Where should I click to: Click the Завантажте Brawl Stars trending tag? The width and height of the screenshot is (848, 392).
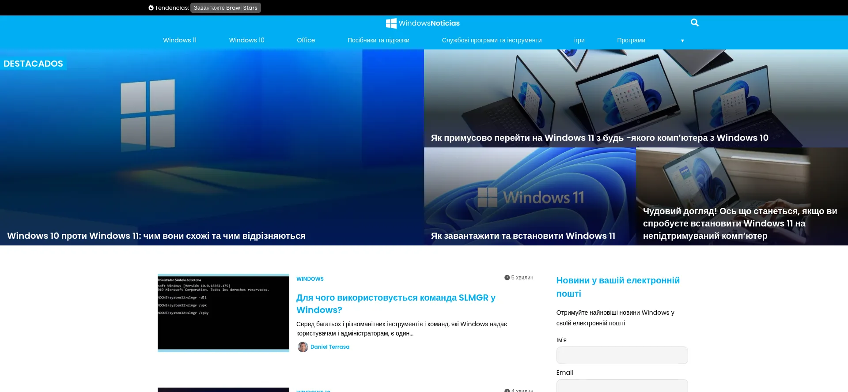(225, 8)
